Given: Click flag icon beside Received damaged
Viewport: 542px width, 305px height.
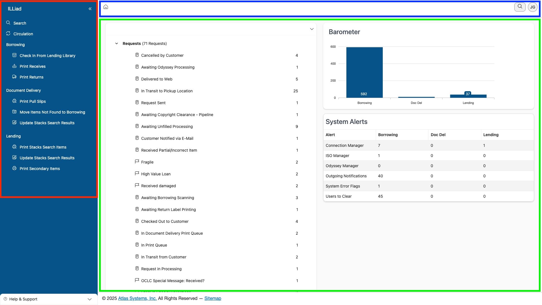Looking at the screenshot, I should coord(137,186).
